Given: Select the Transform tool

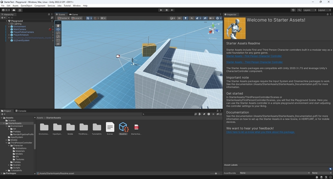Looking at the screenshot, I should pyautogui.click(x=58, y=44).
